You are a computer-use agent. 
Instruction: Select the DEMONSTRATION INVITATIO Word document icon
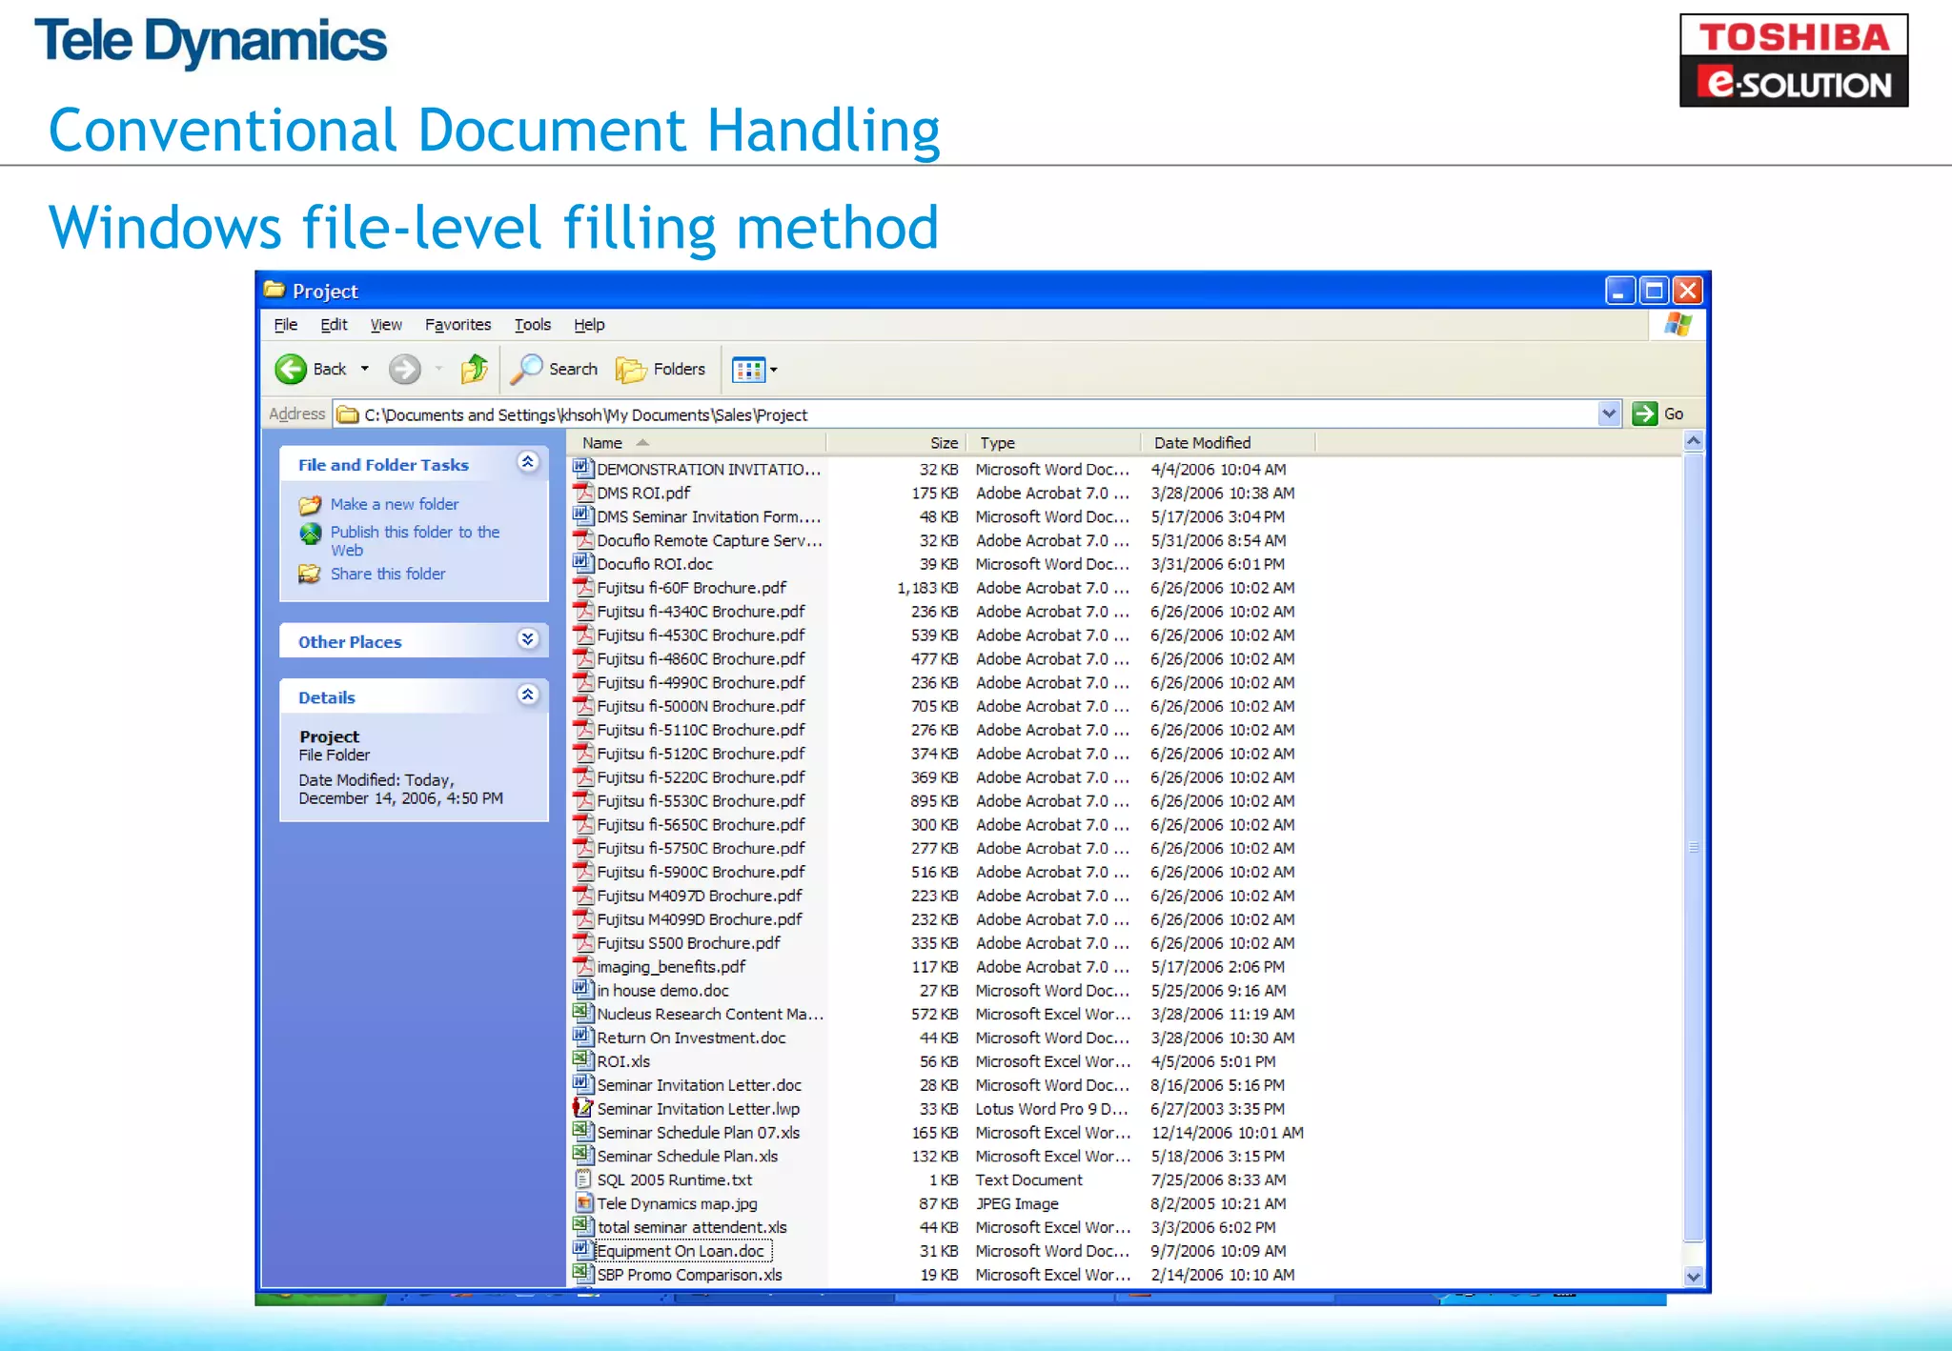[582, 469]
